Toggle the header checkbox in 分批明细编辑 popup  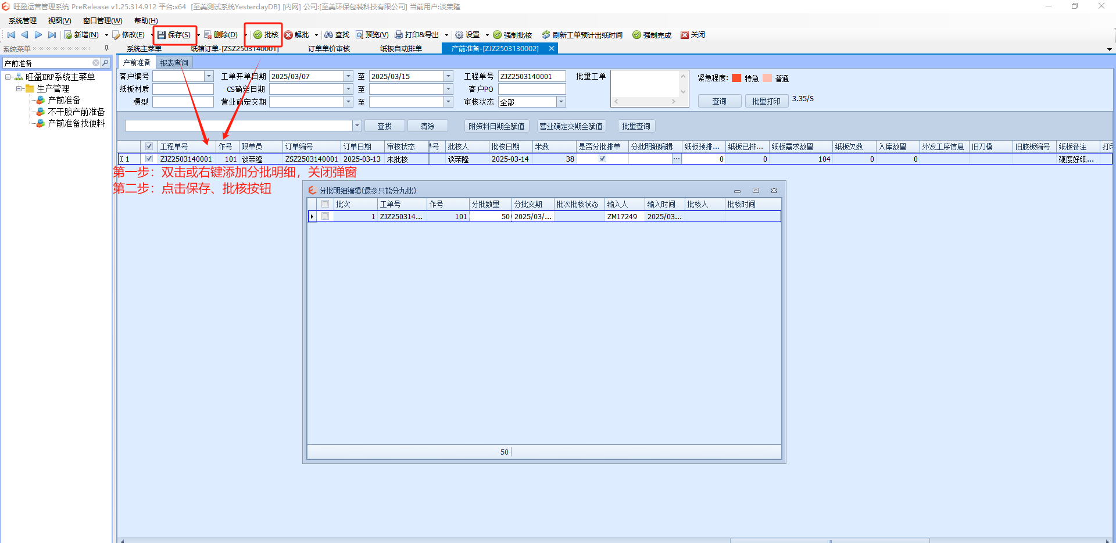tap(325, 204)
